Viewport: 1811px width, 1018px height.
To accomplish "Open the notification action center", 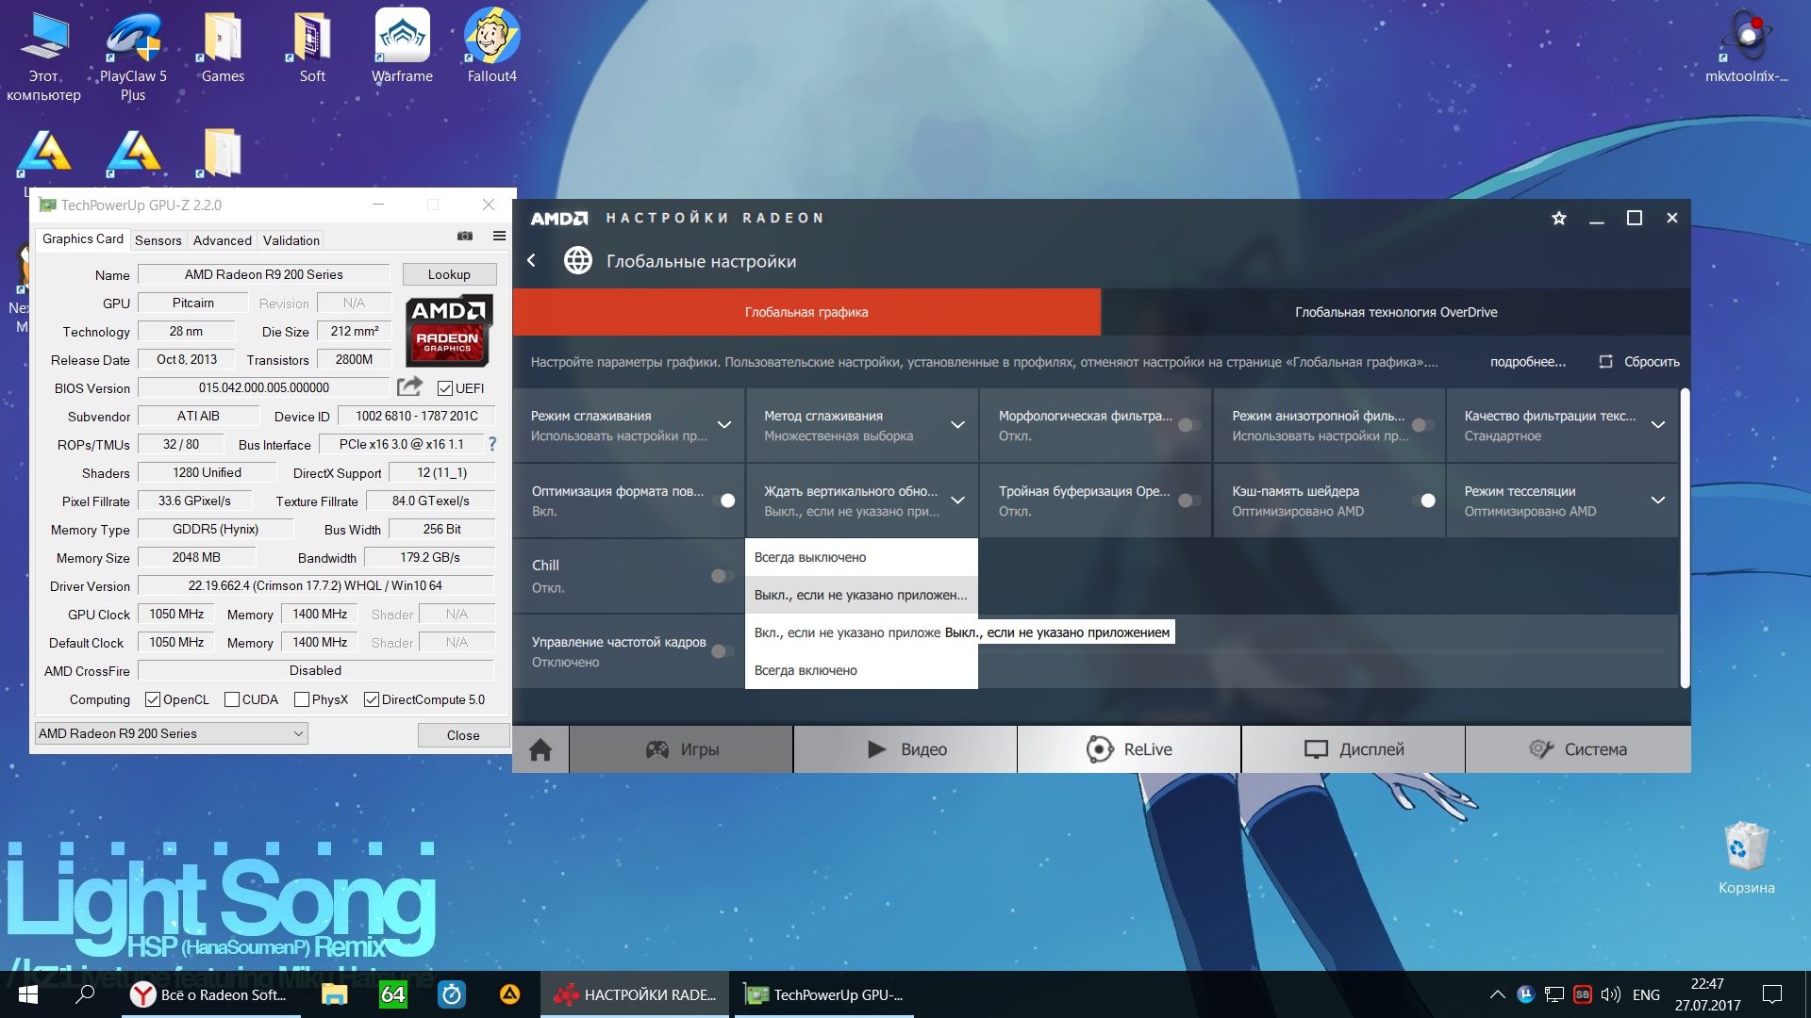I will click(x=1772, y=994).
